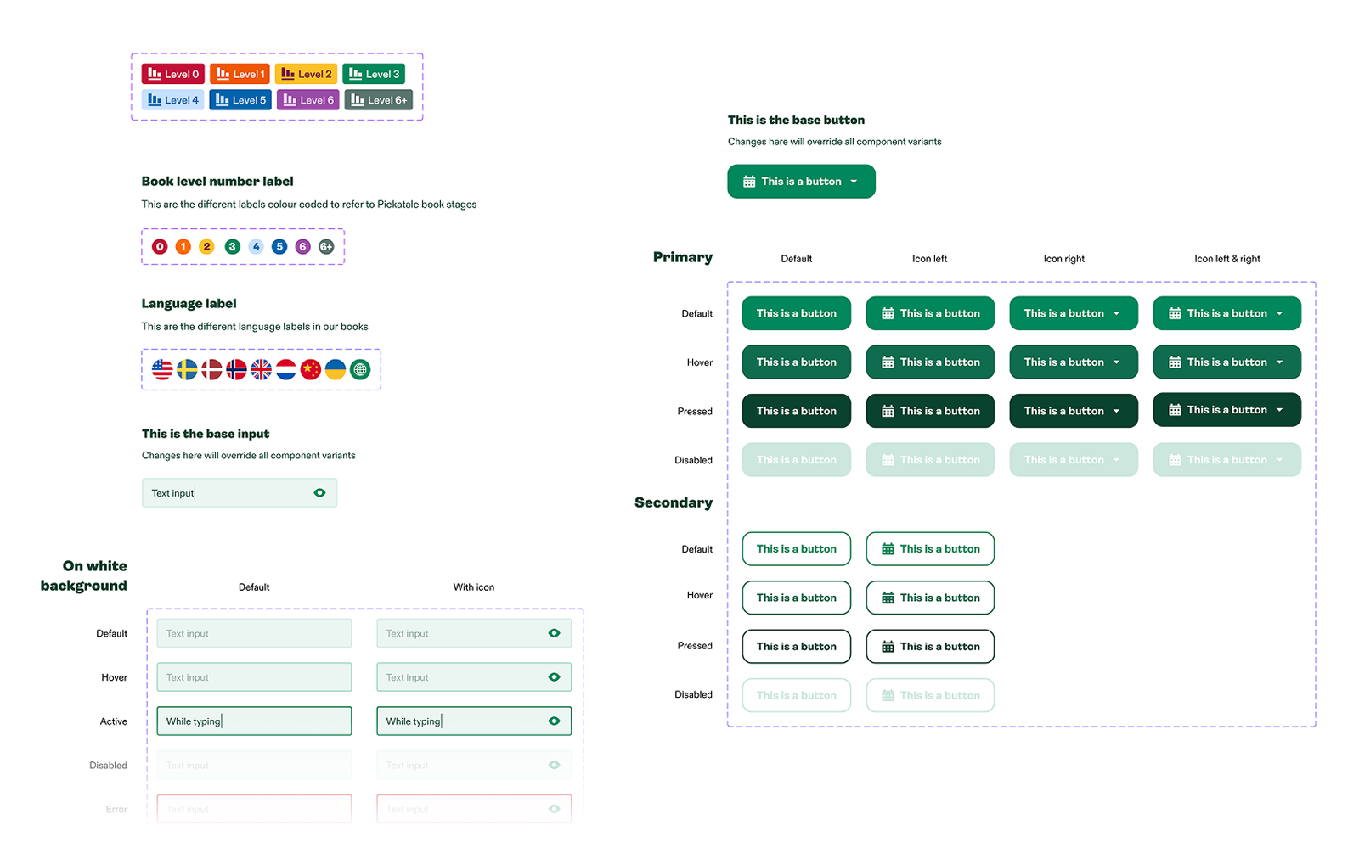
Task: Select the yellow Level 2 badge
Action: tap(306, 74)
